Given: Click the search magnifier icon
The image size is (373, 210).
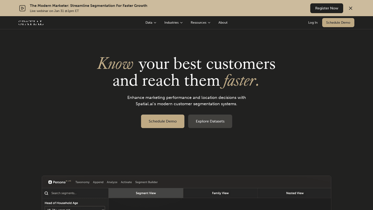Looking at the screenshot, I should (46, 193).
